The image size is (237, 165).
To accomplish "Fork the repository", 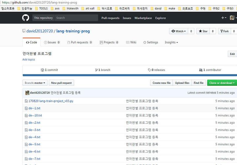I will pyautogui.click(x=224, y=31).
